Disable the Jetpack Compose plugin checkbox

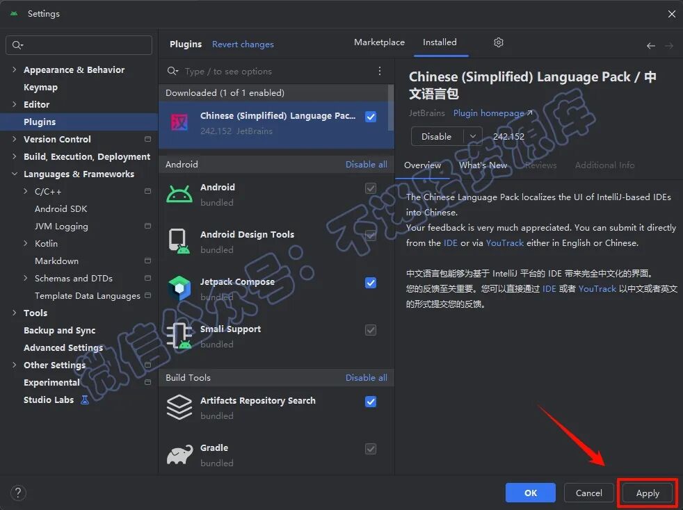coord(371,283)
